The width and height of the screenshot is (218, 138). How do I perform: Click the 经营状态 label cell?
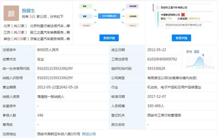[x=18, y=59]
